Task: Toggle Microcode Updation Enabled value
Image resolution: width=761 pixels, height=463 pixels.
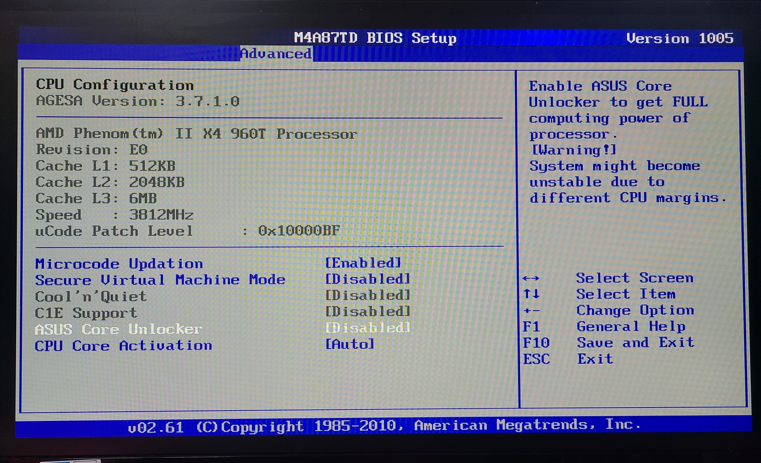Action: coord(363,263)
